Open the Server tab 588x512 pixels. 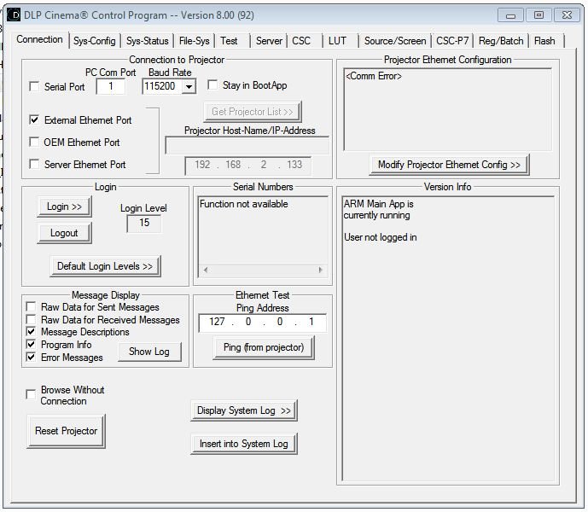pyautogui.click(x=269, y=40)
